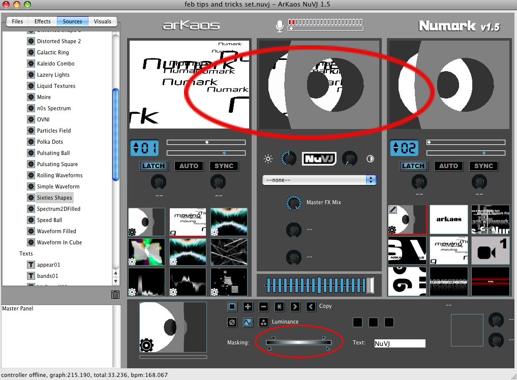This screenshot has height=380, width=517.
Task: Select the n0s Spectrum source
Action: [54, 108]
